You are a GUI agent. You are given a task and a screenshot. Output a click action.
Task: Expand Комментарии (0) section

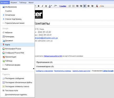coord(45,66)
